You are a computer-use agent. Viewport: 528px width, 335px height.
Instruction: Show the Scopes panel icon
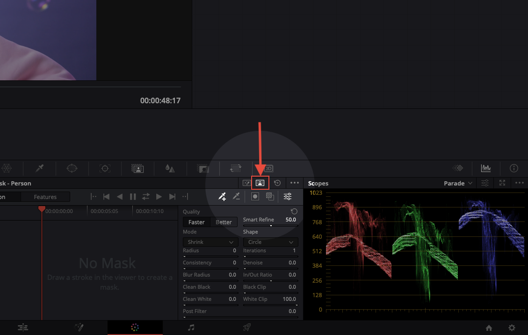click(x=485, y=168)
